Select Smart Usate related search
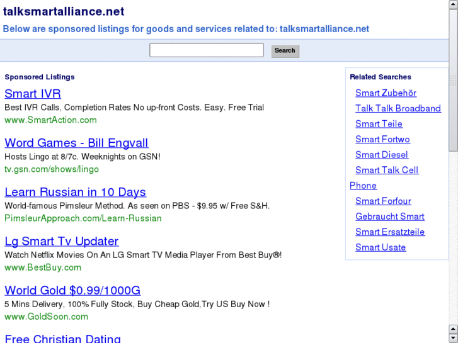 [381, 247]
